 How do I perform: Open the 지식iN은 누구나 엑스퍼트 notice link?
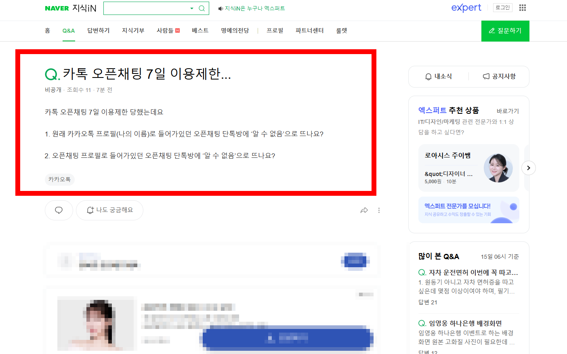[255, 8]
